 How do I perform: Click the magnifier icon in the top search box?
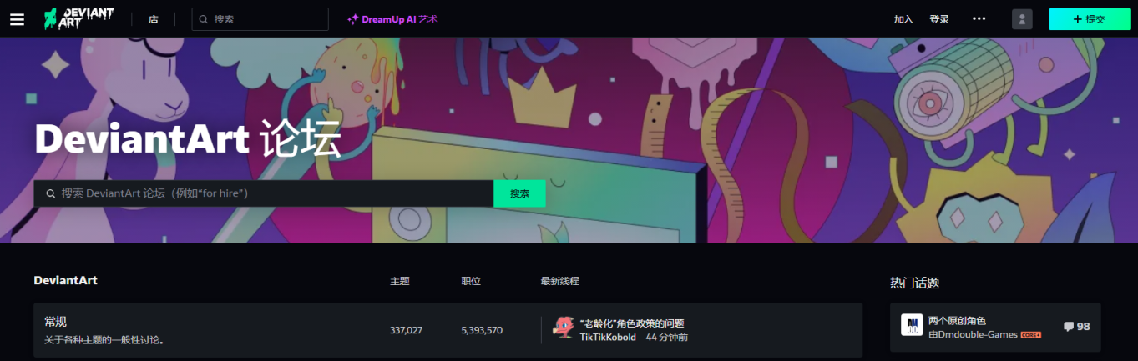pos(203,19)
